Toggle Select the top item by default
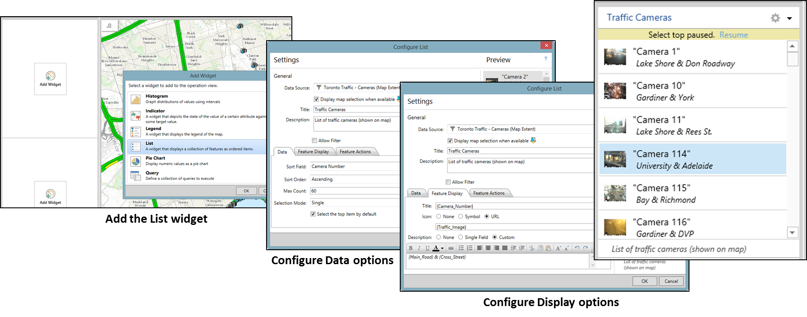 pos(313,214)
